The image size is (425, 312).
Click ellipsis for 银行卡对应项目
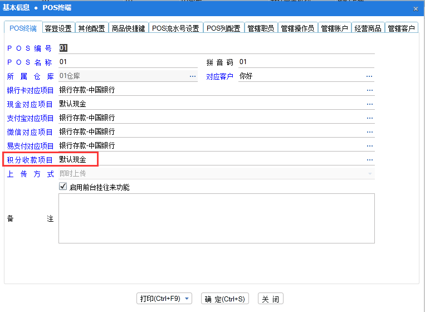click(x=369, y=90)
